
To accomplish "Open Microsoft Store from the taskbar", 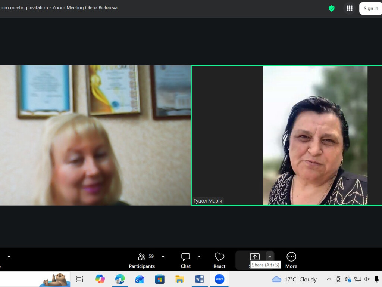I will pyautogui.click(x=160, y=279).
